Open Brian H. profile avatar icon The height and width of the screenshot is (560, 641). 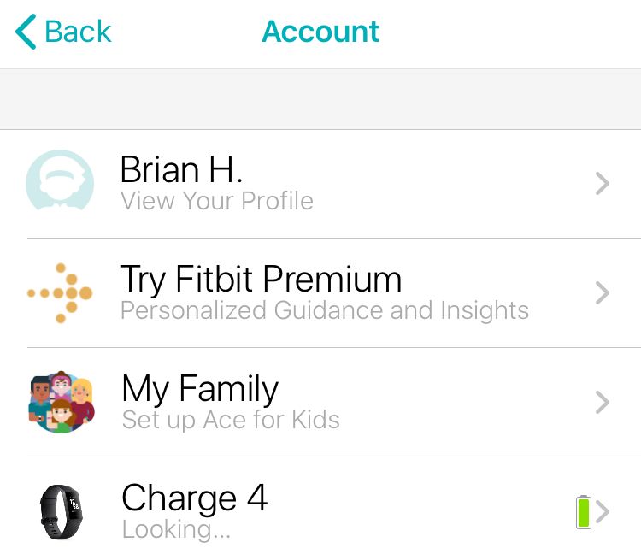pyautogui.click(x=60, y=180)
